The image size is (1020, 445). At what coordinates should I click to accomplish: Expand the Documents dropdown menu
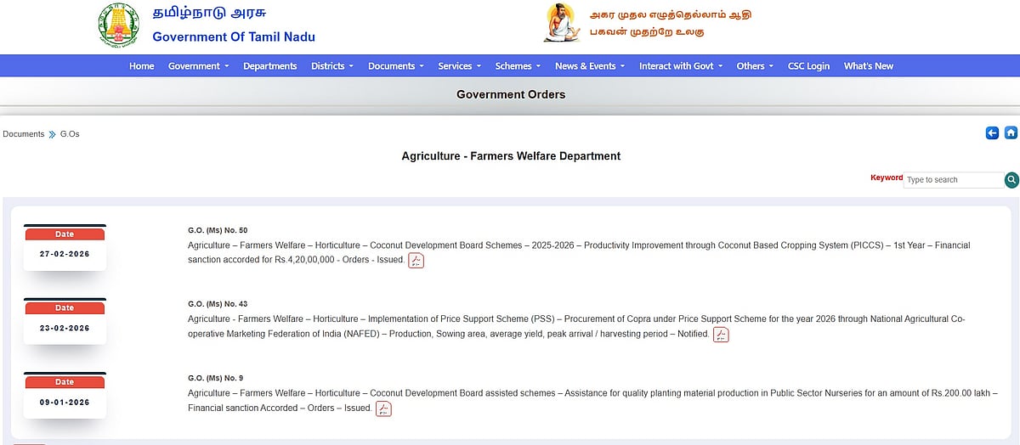click(396, 66)
